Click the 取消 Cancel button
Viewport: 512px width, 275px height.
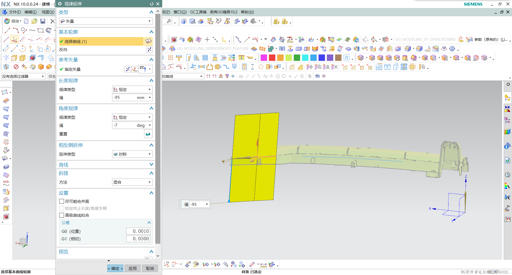pyautogui.click(x=150, y=268)
